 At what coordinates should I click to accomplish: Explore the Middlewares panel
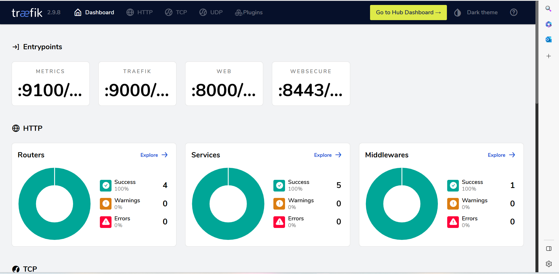click(x=501, y=155)
